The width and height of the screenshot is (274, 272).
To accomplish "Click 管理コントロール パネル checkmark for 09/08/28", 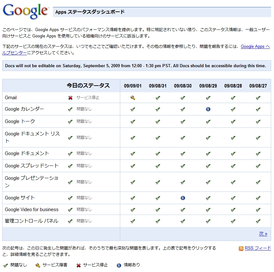I will [233, 221].
